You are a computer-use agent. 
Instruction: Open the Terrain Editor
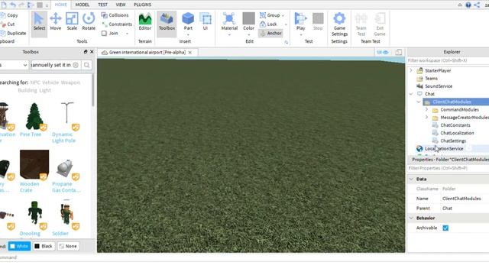tap(145, 22)
